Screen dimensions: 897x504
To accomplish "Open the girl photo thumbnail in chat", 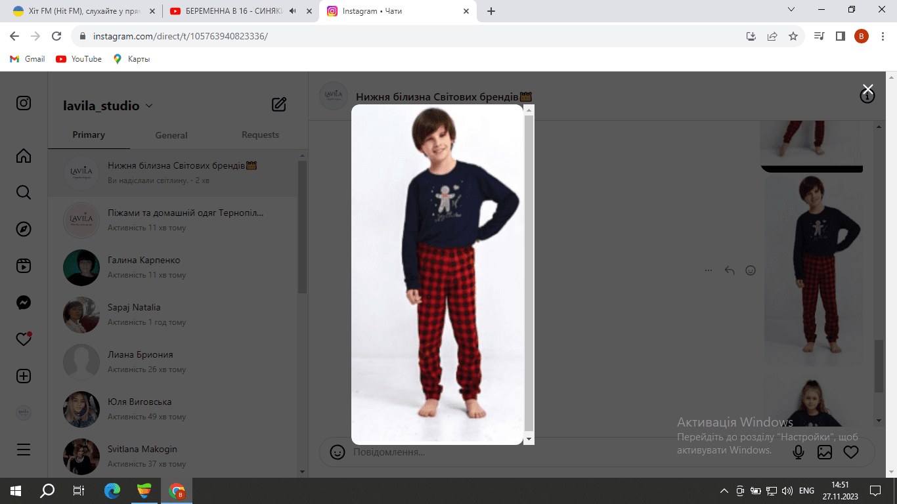I will coord(814,402).
